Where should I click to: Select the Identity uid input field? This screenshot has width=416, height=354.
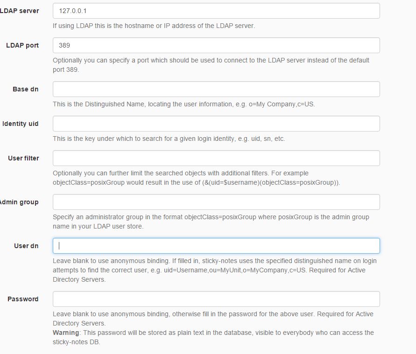[216, 124]
